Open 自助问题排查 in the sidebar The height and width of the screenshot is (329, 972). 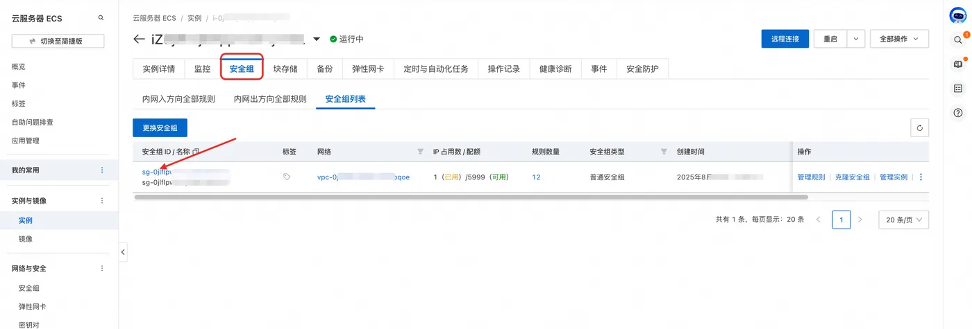coord(33,123)
